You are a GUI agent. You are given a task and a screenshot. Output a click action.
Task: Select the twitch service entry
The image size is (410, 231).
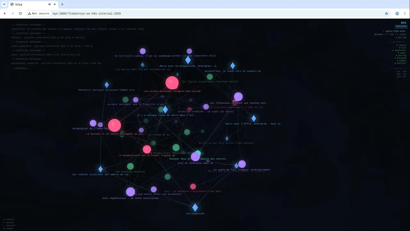click(x=402, y=45)
